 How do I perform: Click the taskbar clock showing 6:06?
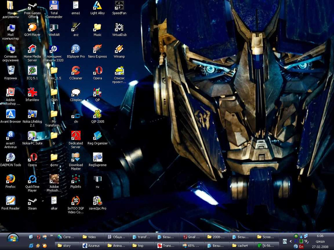tap(320, 236)
